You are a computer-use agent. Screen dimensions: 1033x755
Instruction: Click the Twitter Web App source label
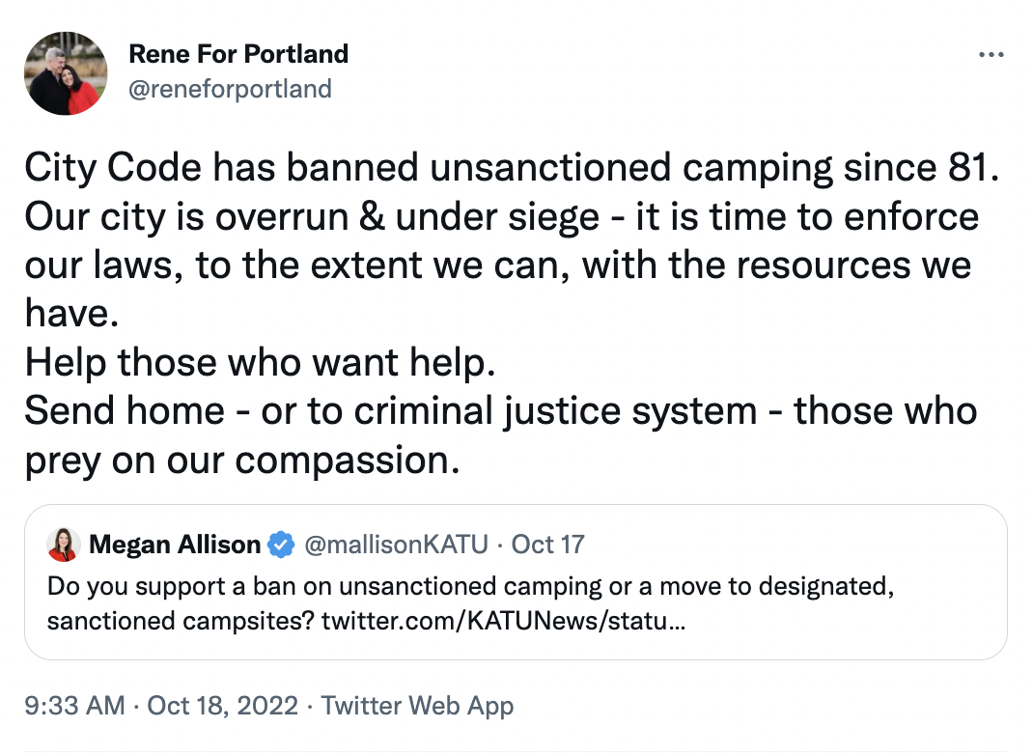pos(417,705)
